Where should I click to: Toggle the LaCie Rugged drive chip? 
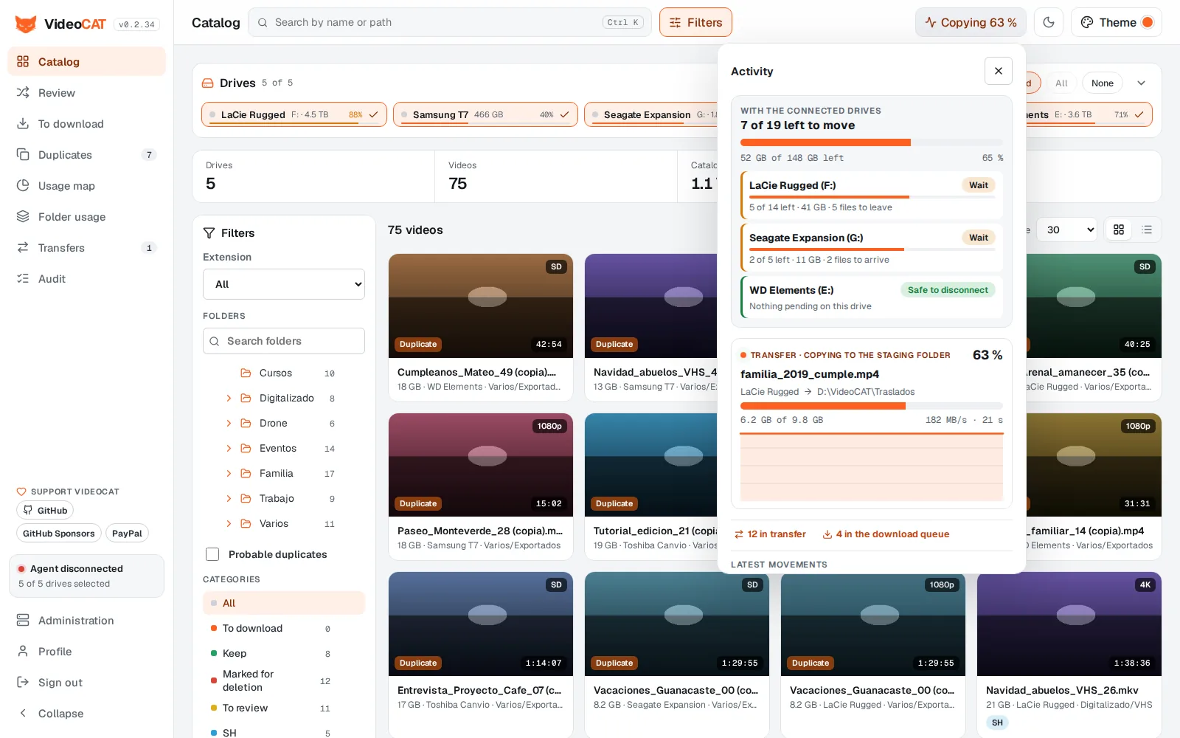[x=294, y=114]
